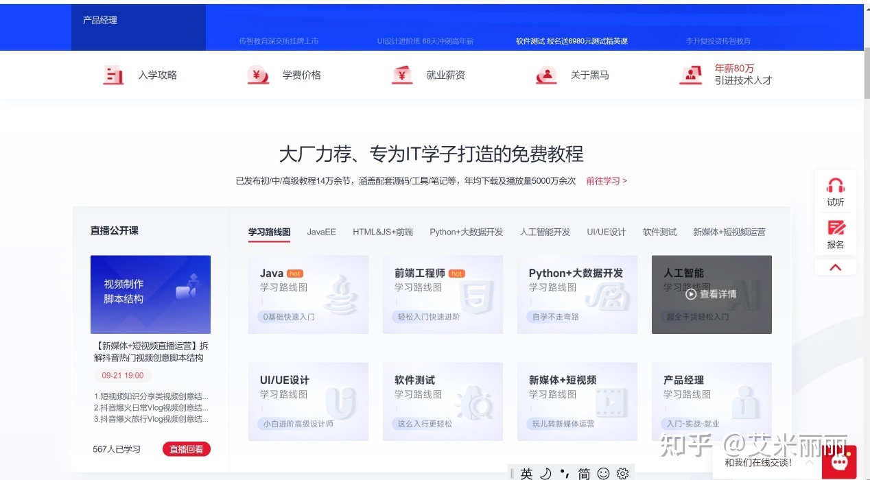Click the 09-21 19:00 time badge
This screenshot has width=870, height=480.
pyautogui.click(x=121, y=375)
